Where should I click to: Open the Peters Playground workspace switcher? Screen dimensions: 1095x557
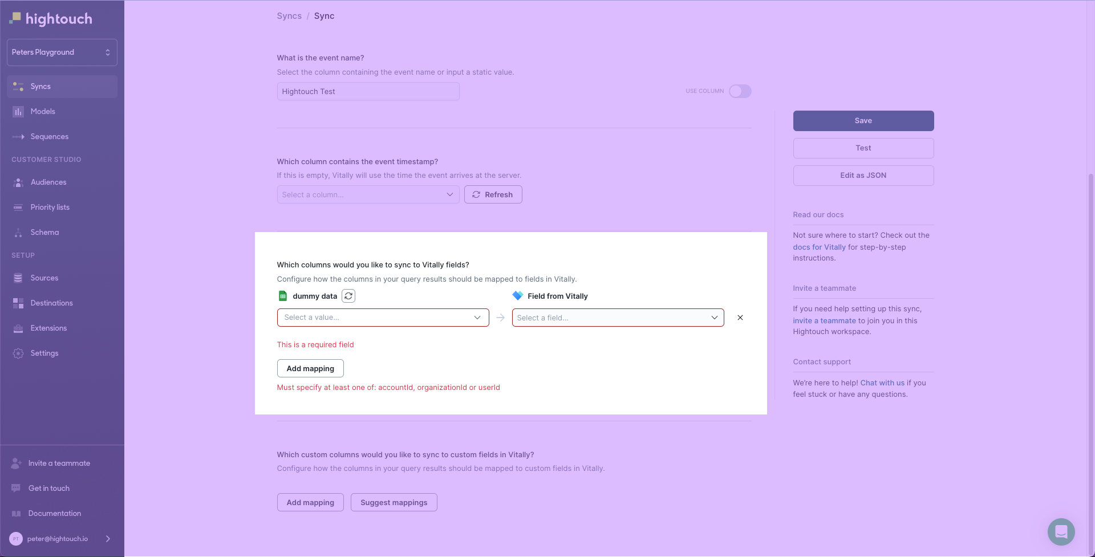tap(62, 52)
